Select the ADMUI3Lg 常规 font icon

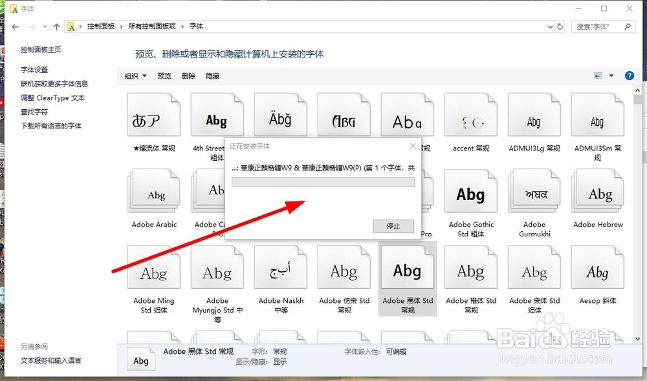(x=534, y=114)
